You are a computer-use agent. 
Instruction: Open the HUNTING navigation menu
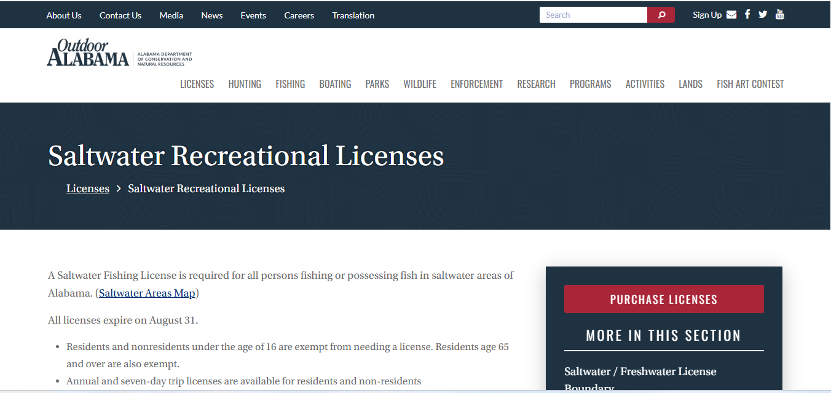245,84
